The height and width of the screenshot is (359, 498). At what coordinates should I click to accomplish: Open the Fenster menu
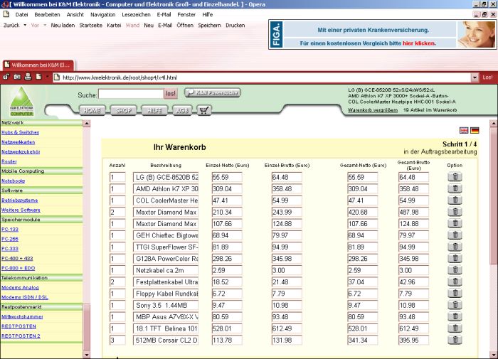pyautogui.click(x=186, y=15)
